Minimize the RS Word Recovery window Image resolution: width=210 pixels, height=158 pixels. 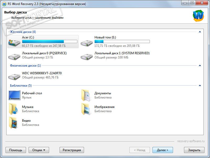[185, 3]
